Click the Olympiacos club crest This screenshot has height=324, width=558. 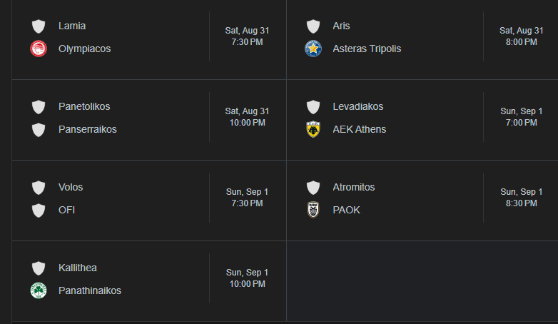click(39, 49)
